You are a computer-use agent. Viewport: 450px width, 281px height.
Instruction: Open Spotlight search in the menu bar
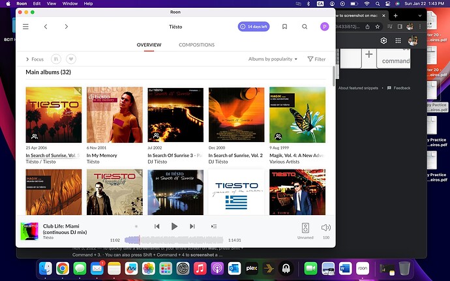pyautogui.click(x=378, y=3)
